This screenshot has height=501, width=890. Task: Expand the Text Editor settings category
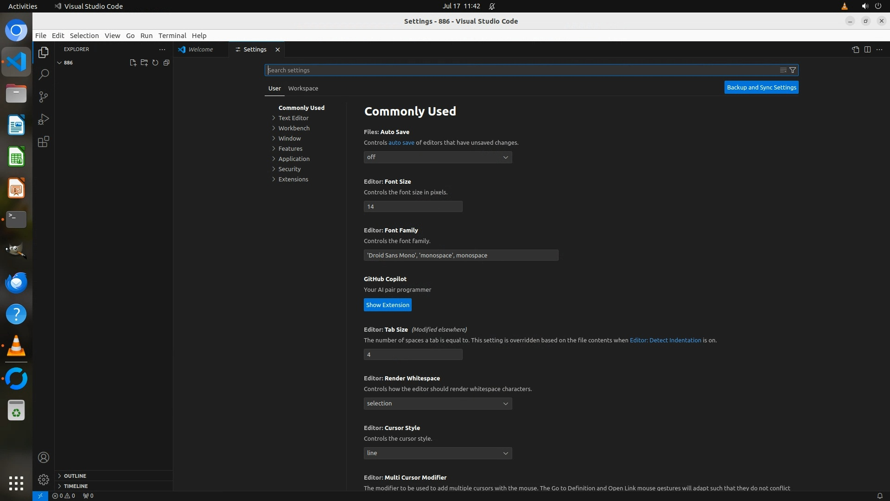(x=293, y=118)
